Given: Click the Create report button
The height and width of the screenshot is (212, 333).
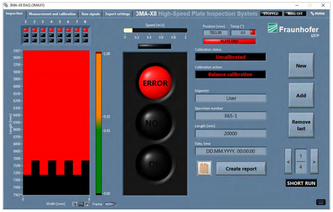Looking at the screenshot, I should click(x=241, y=169).
